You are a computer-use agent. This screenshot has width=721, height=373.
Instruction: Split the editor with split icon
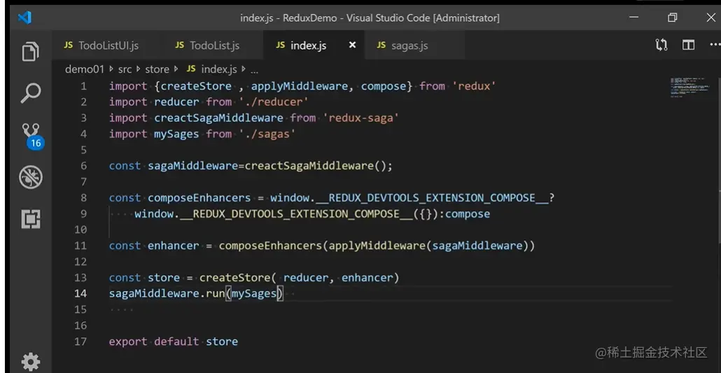click(x=688, y=45)
